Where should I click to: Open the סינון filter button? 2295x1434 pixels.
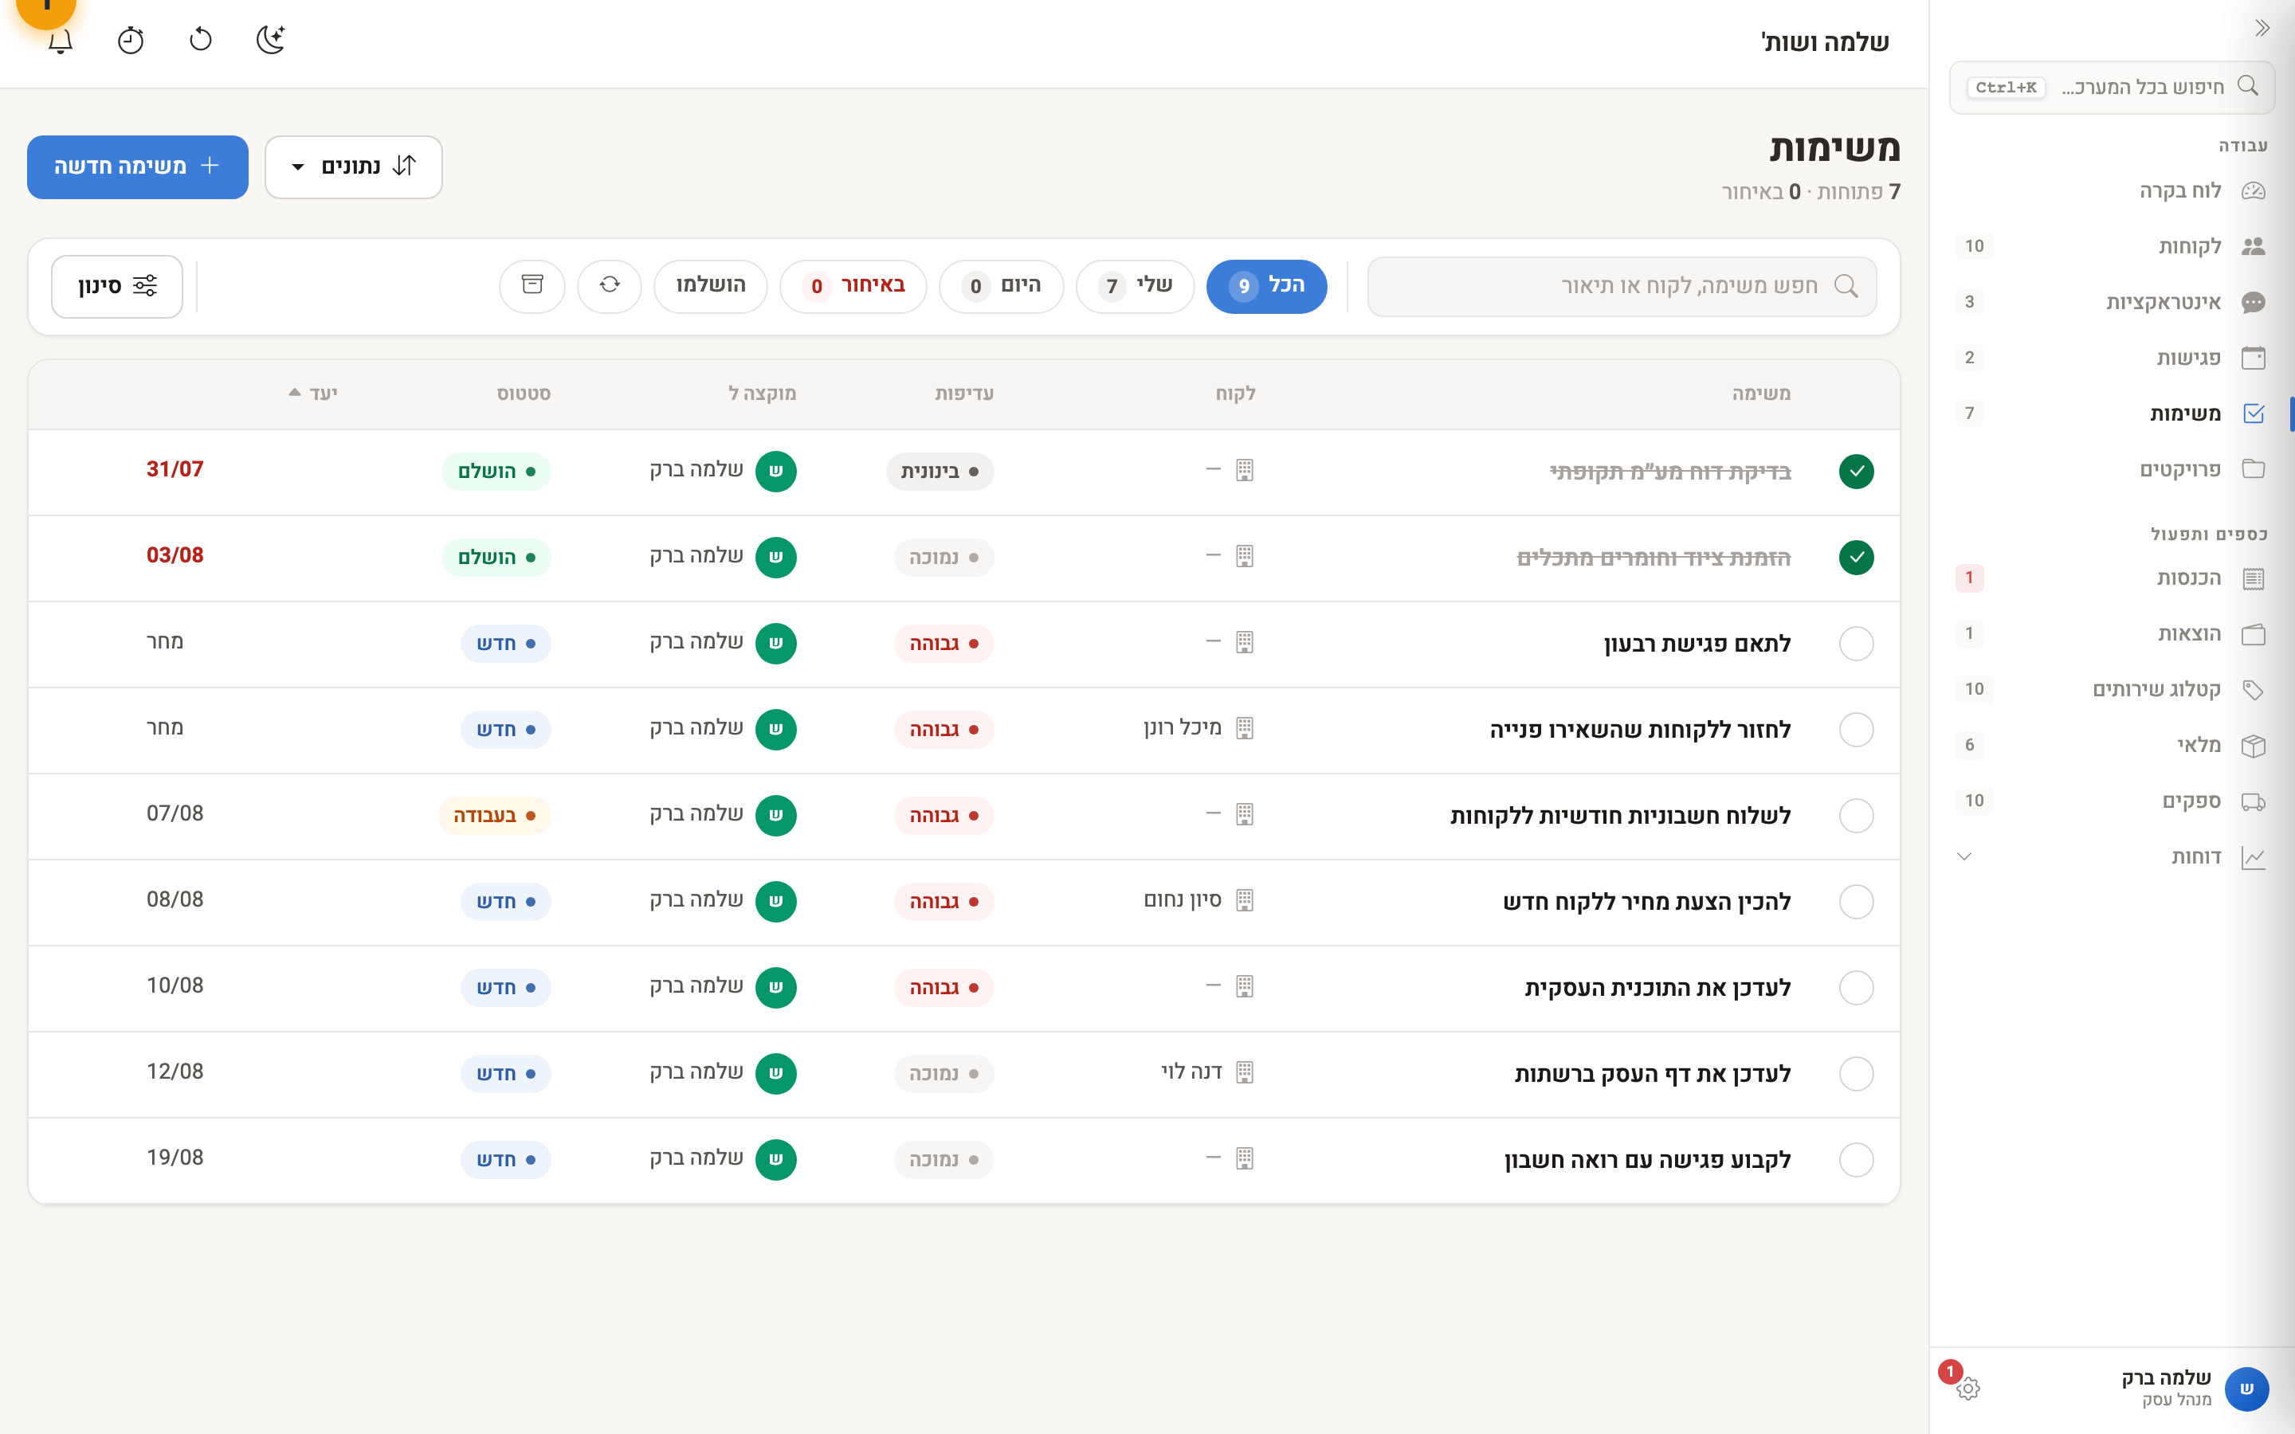116,287
